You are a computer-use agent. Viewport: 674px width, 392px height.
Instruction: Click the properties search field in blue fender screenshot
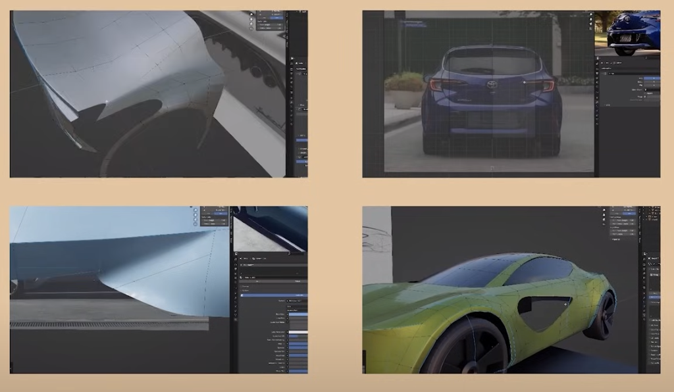pyautogui.click(x=297, y=254)
